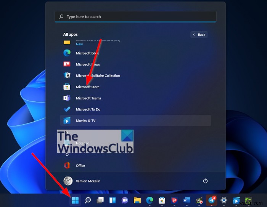Open the Vamien McKalin user account

pos(82,181)
